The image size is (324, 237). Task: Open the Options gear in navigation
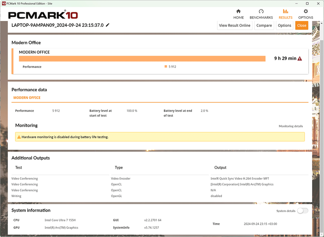click(x=305, y=14)
